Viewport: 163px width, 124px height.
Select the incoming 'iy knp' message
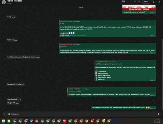[11, 17]
